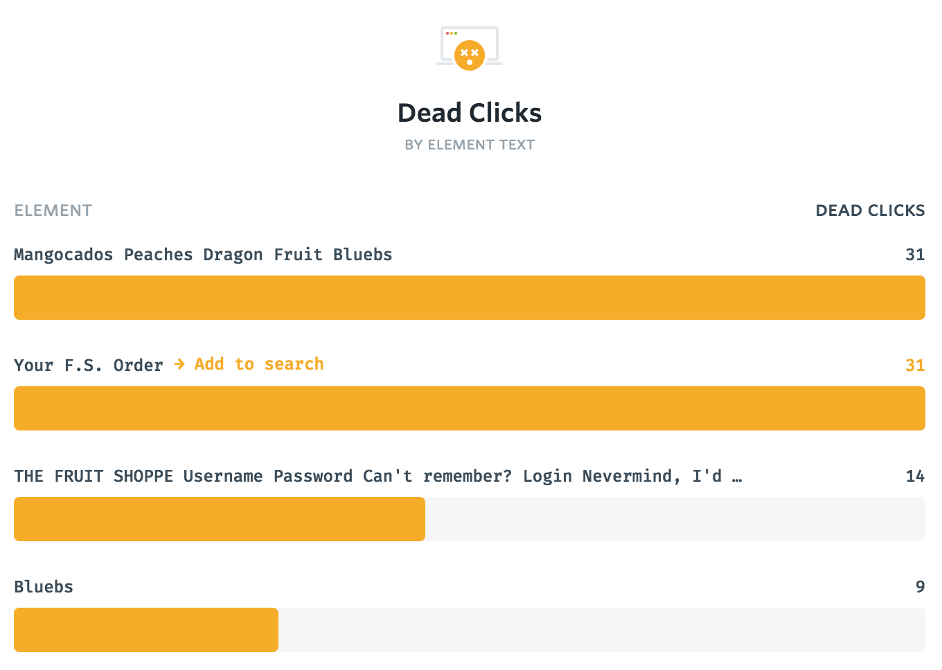Click the Dead Clicks title heading
Image resolution: width=942 pixels, height=670 pixels.
pos(470,113)
